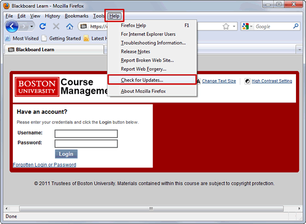Switch to the Blackboard Learn tab
Viewport: 306px width, 224px height.
55,49
